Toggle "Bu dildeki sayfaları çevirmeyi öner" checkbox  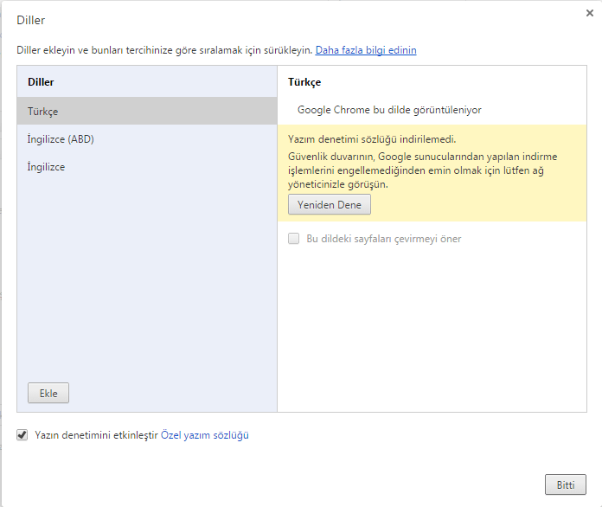tap(294, 238)
